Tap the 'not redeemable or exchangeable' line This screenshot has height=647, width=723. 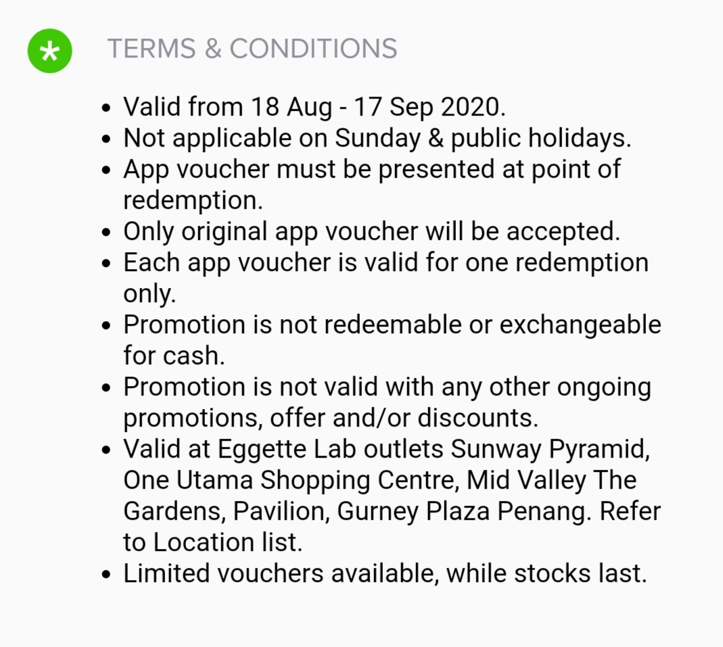click(392, 325)
